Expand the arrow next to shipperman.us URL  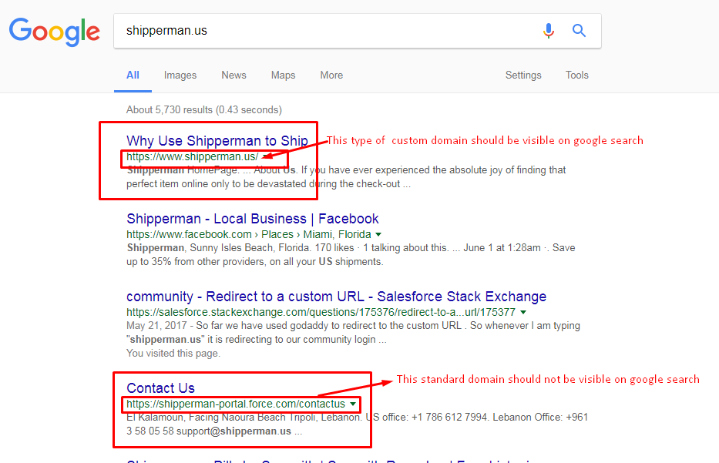coord(265,157)
